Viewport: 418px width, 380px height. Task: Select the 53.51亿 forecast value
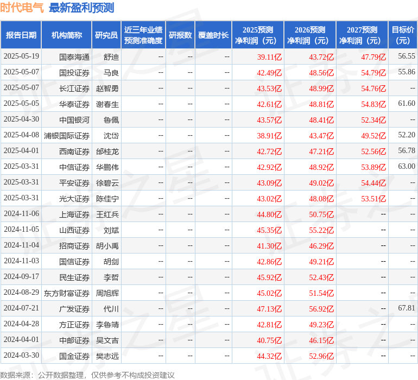pos(373,199)
